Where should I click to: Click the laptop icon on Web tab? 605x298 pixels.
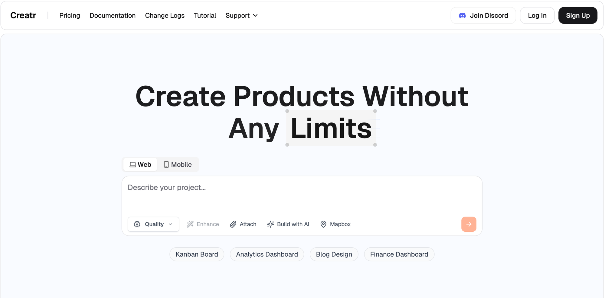132,165
